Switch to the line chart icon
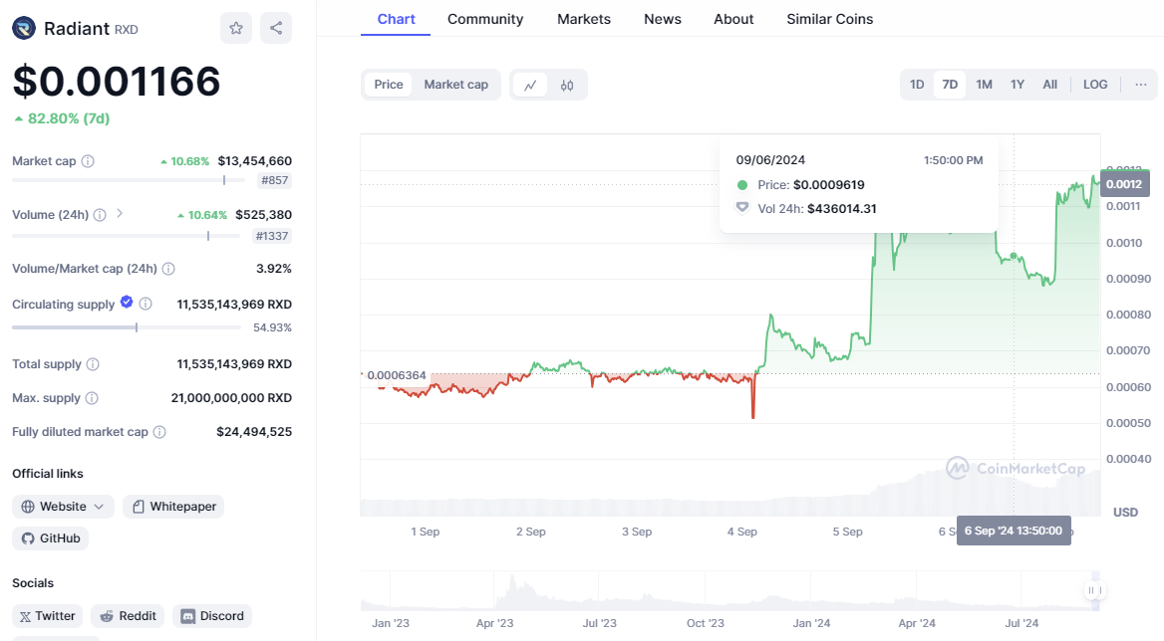Viewport: 1164px width, 641px height. click(530, 85)
